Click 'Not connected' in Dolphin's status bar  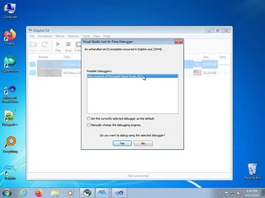click(x=138, y=176)
